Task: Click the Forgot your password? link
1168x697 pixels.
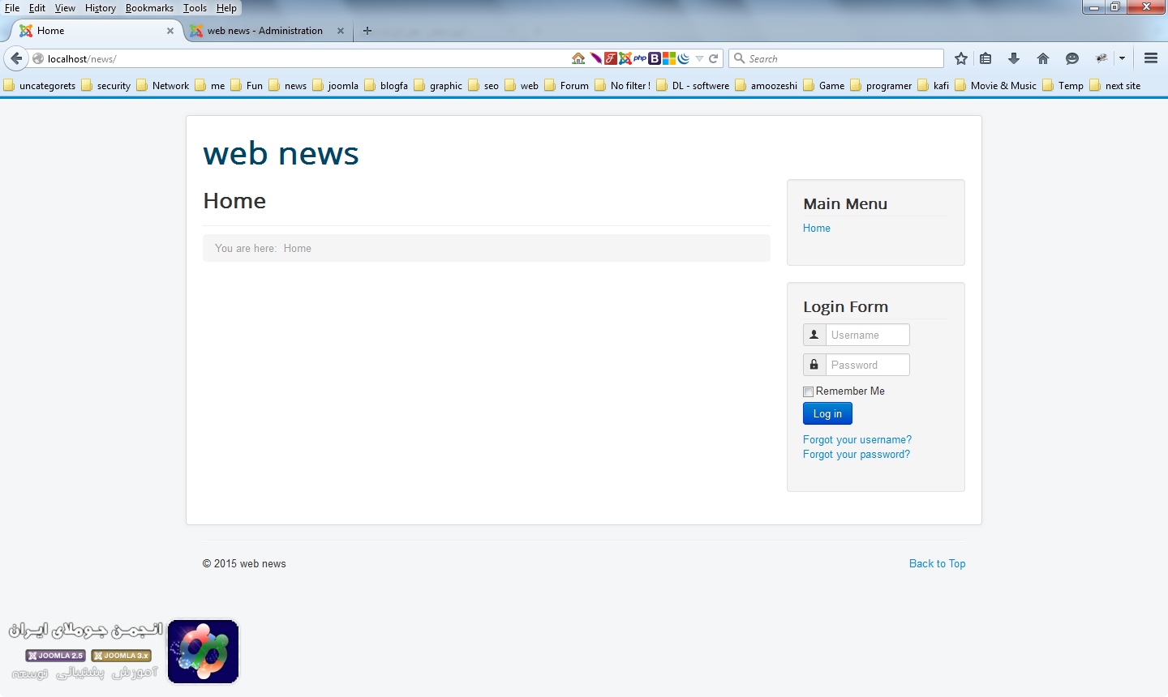Action: point(856,455)
